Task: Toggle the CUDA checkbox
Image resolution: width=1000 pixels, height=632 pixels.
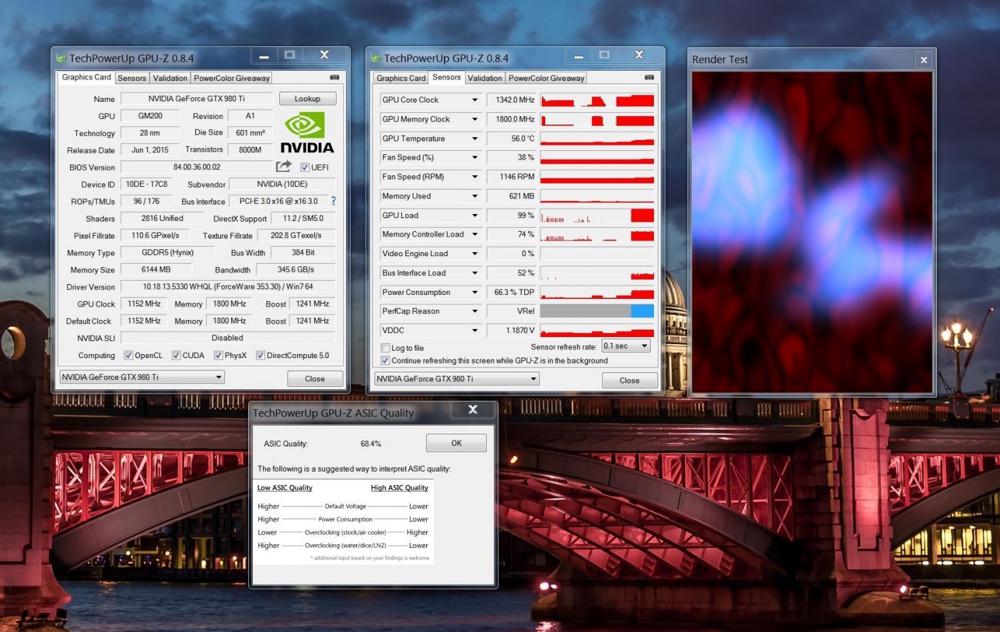Action: pos(176,355)
